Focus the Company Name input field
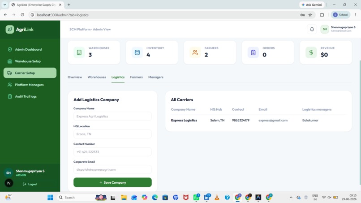Screen dimensions: 361x203 pos(112,117)
